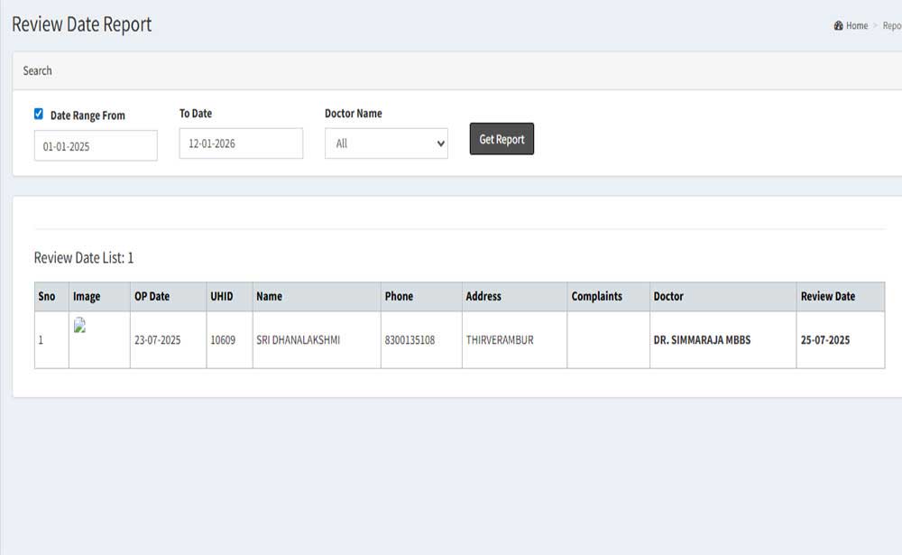902x555 pixels.
Task: Click phone number 8300135108
Action: tap(410, 340)
